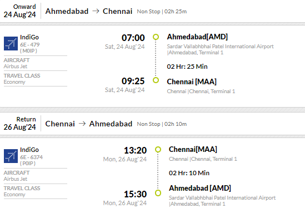Select the Return 26 Aug'24 date label
Image resolution: width=305 pixels, height=219 pixels.
20,124
